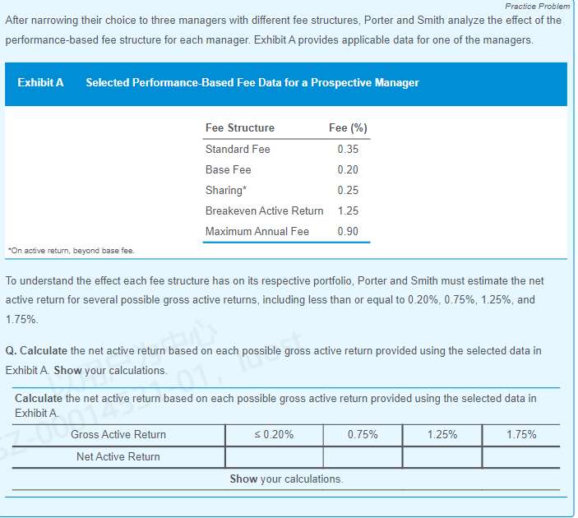Click the empty Net Active Return cell under ≤ 0.20%
The width and height of the screenshot is (578, 518).
click(273, 457)
